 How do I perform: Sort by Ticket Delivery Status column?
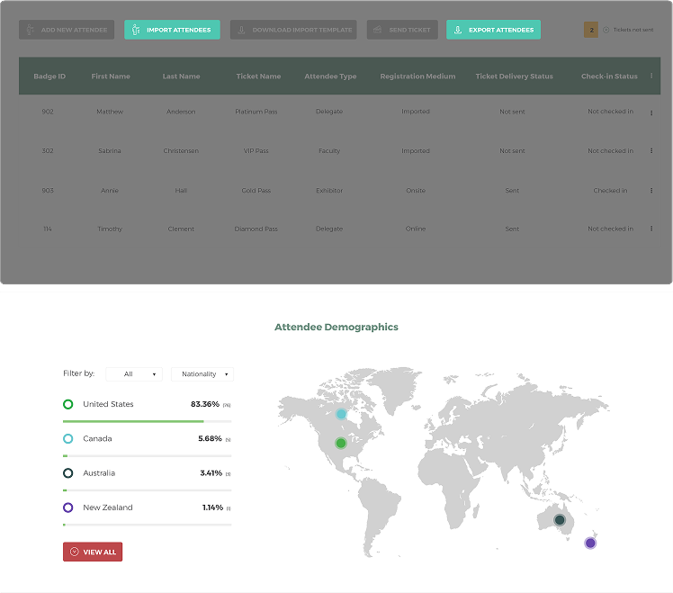[514, 76]
